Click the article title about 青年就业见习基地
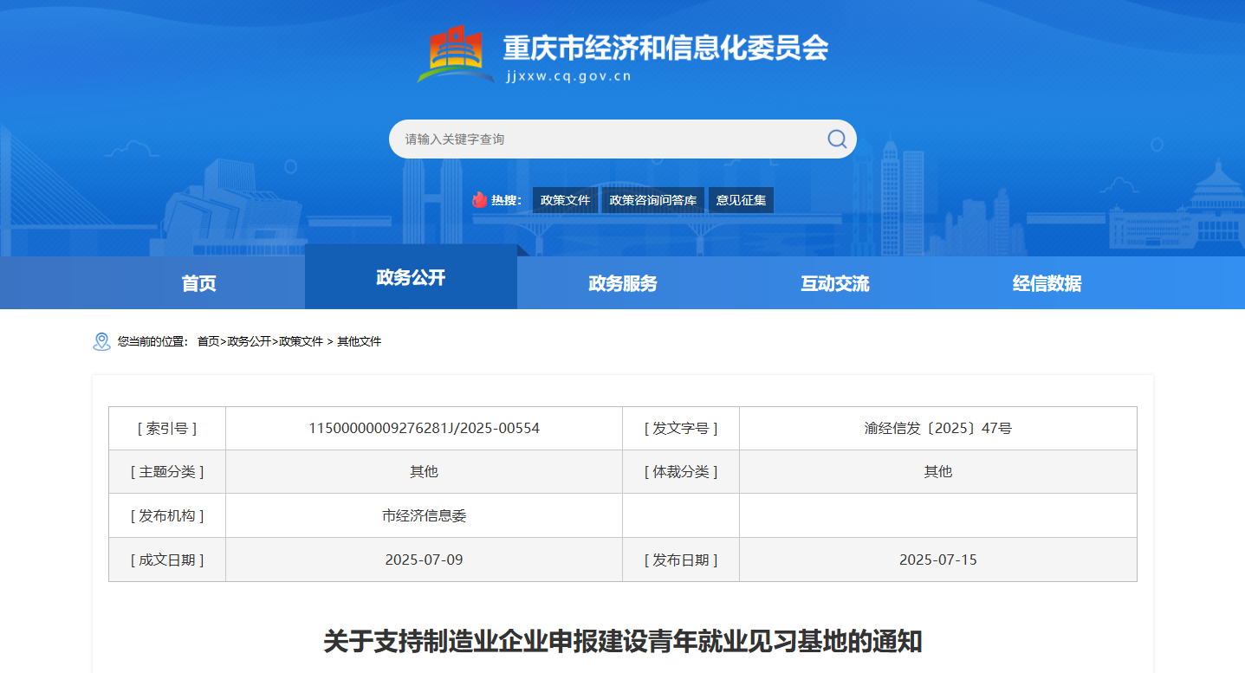 click(622, 642)
